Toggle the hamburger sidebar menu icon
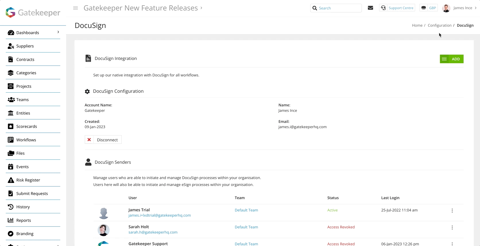480x246 pixels. [76, 8]
